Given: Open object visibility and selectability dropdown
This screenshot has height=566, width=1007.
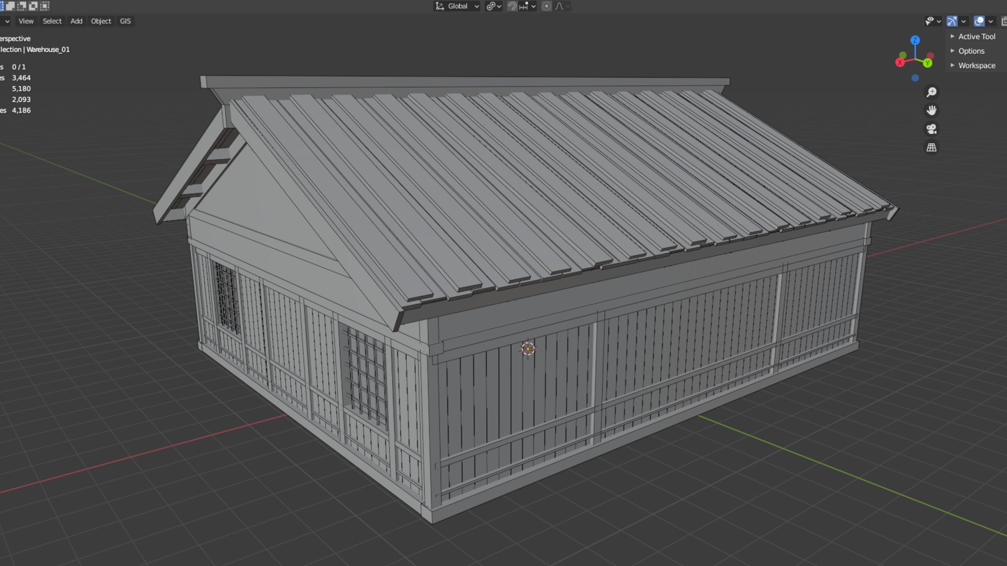Looking at the screenshot, I should (x=933, y=21).
